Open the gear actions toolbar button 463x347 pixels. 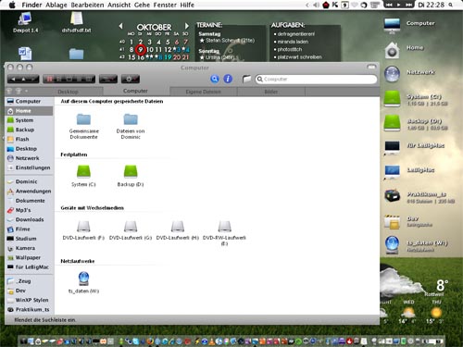click(x=131, y=79)
